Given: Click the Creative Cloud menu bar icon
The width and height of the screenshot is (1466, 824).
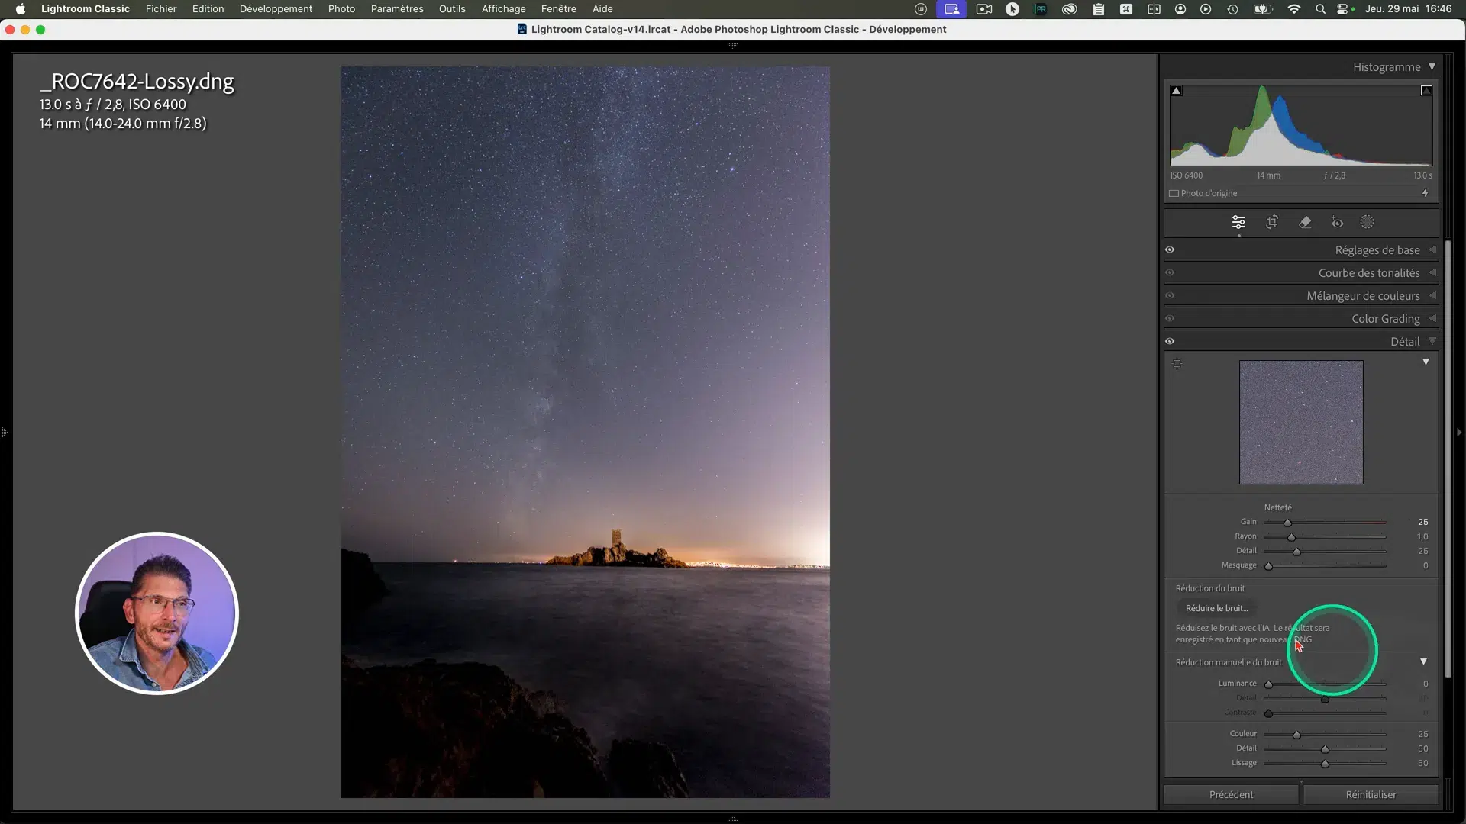Looking at the screenshot, I should pos(1069,9).
